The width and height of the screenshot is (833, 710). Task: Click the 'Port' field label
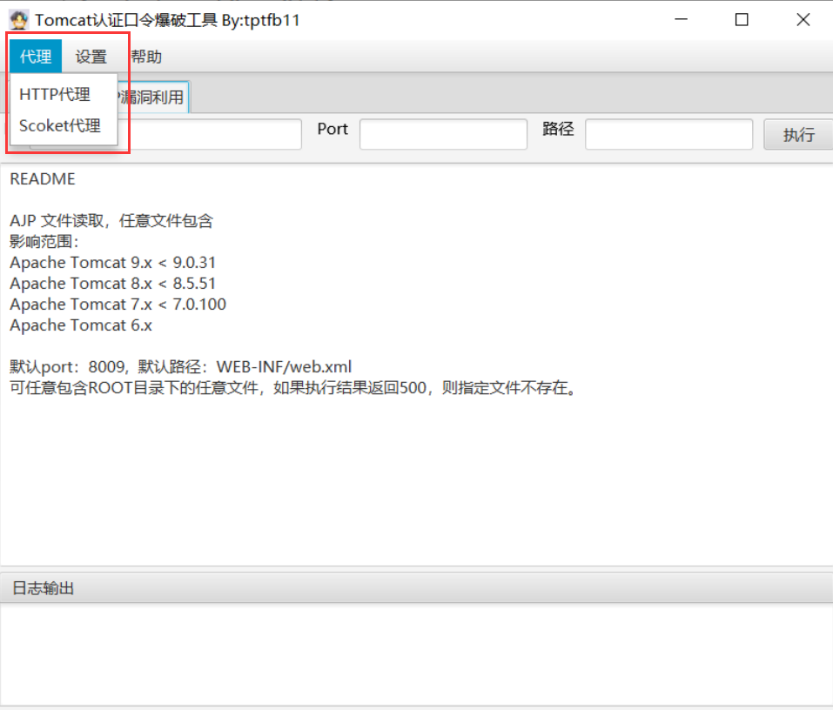tap(333, 129)
